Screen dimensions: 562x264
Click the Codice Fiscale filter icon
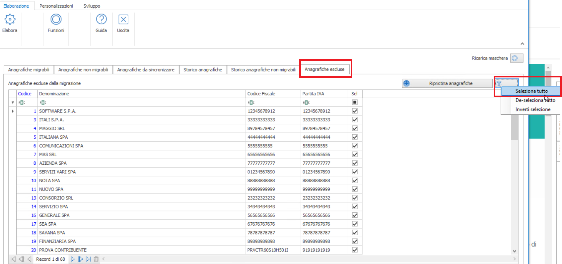[251, 103]
